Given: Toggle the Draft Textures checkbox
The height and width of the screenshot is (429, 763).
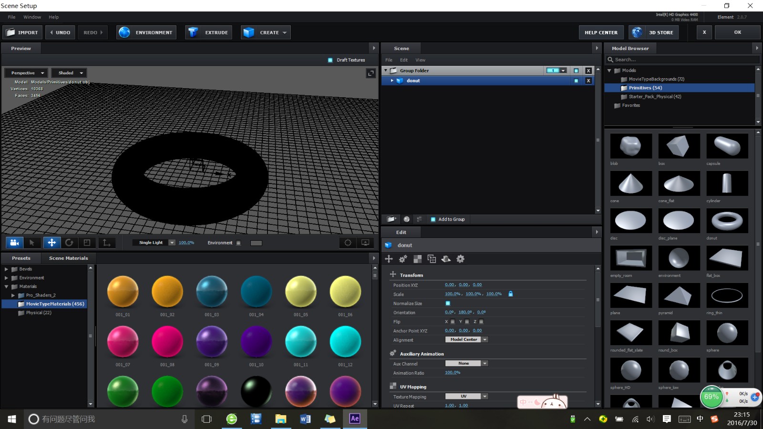Looking at the screenshot, I should click(330, 60).
